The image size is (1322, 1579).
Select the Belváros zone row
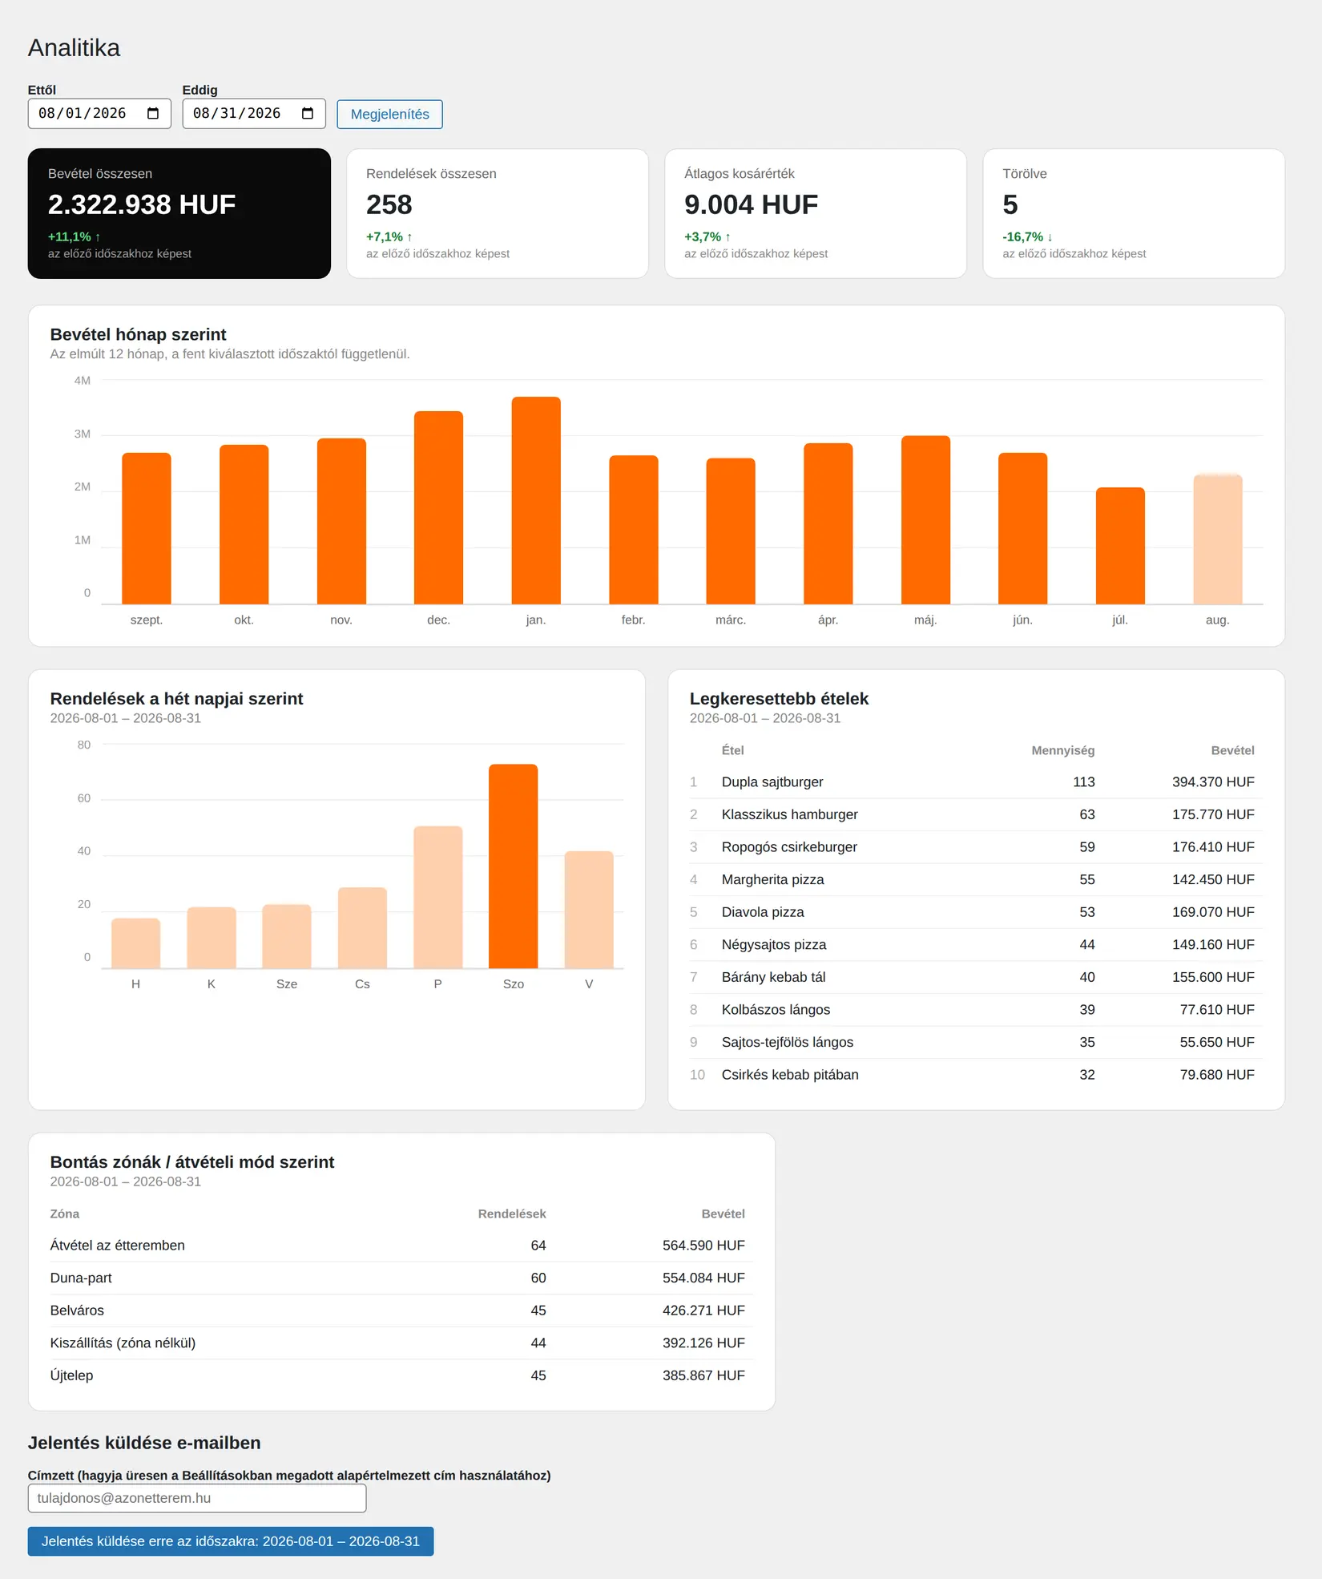coord(401,1310)
